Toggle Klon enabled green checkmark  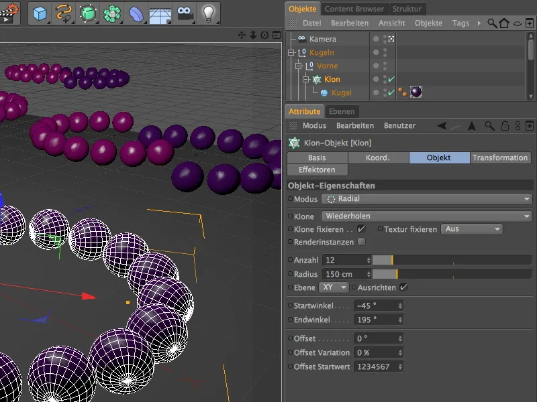coord(391,79)
